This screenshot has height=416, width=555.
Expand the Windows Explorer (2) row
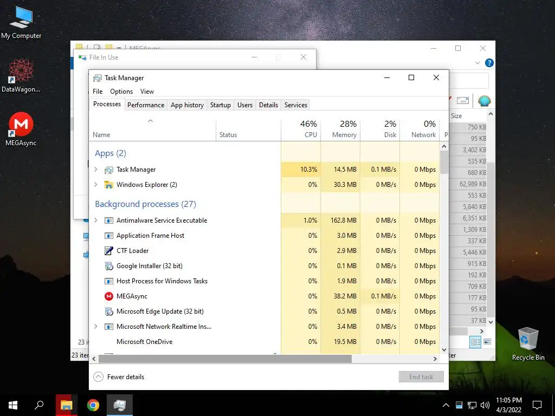[95, 185]
